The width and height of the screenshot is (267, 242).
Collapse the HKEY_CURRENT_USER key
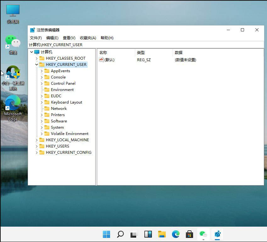coord(37,64)
